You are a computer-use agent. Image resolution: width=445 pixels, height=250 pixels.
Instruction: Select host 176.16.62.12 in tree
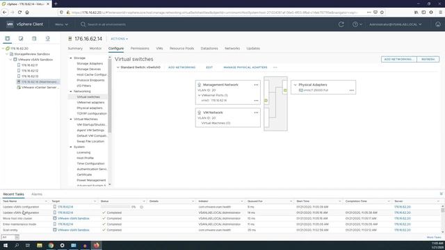point(29,71)
